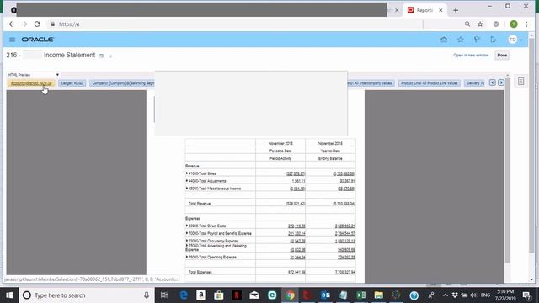Open the Favorites star in Oracle header

click(461, 40)
